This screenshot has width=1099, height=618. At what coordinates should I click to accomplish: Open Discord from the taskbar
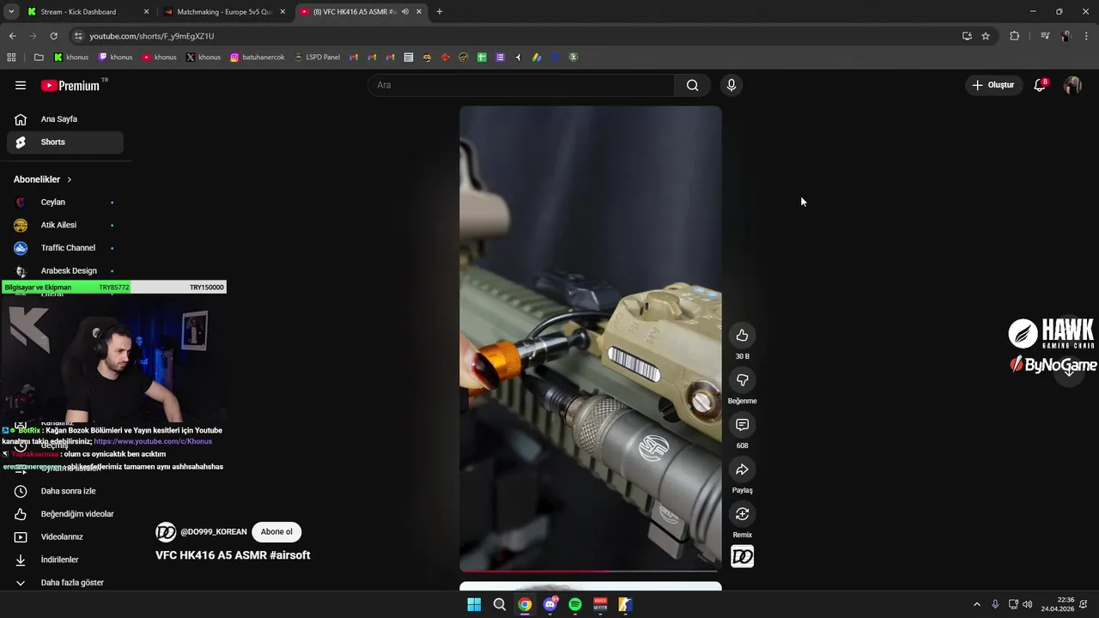[550, 604]
